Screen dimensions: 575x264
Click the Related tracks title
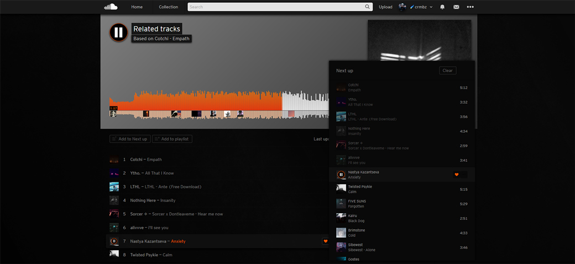pyautogui.click(x=156, y=29)
